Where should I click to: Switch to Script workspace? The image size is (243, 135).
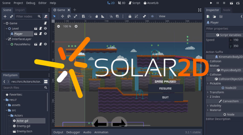click(134, 3)
